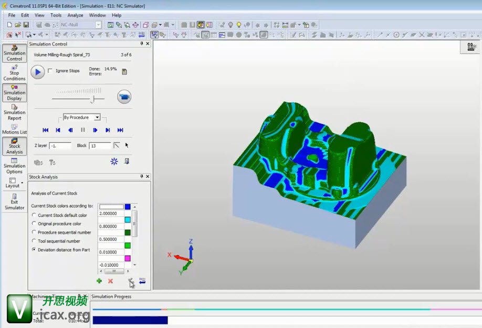
Task: Open the Analyze menu
Action: pos(75,15)
